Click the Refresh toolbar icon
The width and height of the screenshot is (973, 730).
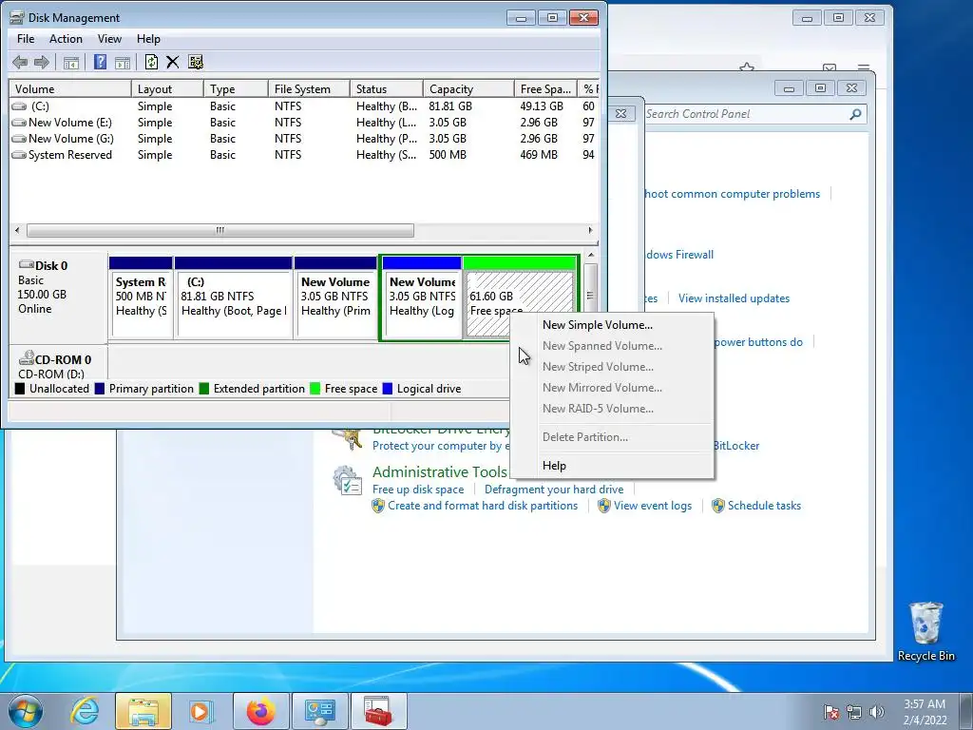(x=151, y=62)
